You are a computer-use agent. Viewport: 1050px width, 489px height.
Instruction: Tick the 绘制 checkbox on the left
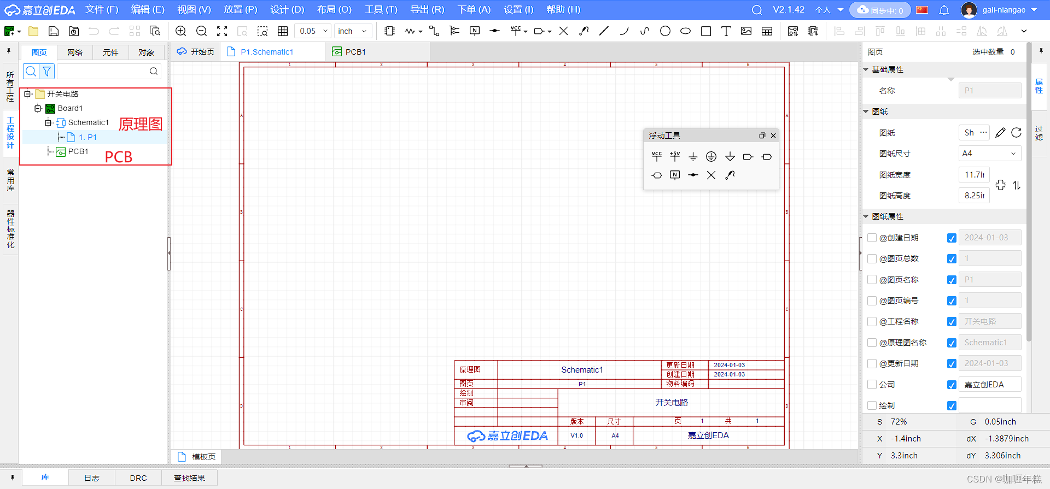pyautogui.click(x=872, y=405)
